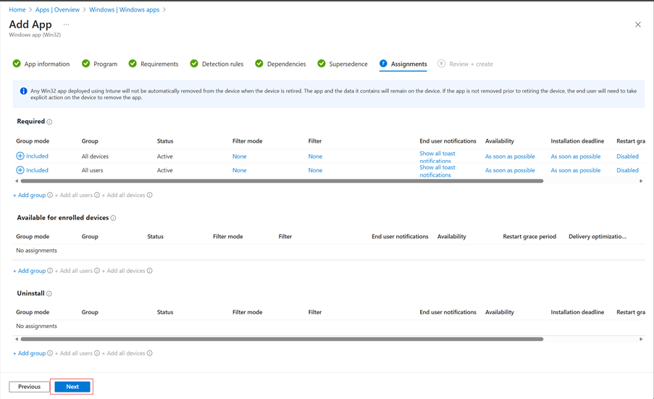Open toast notifications setting for All users
The width and height of the screenshot is (654, 399).
click(x=437, y=171)
